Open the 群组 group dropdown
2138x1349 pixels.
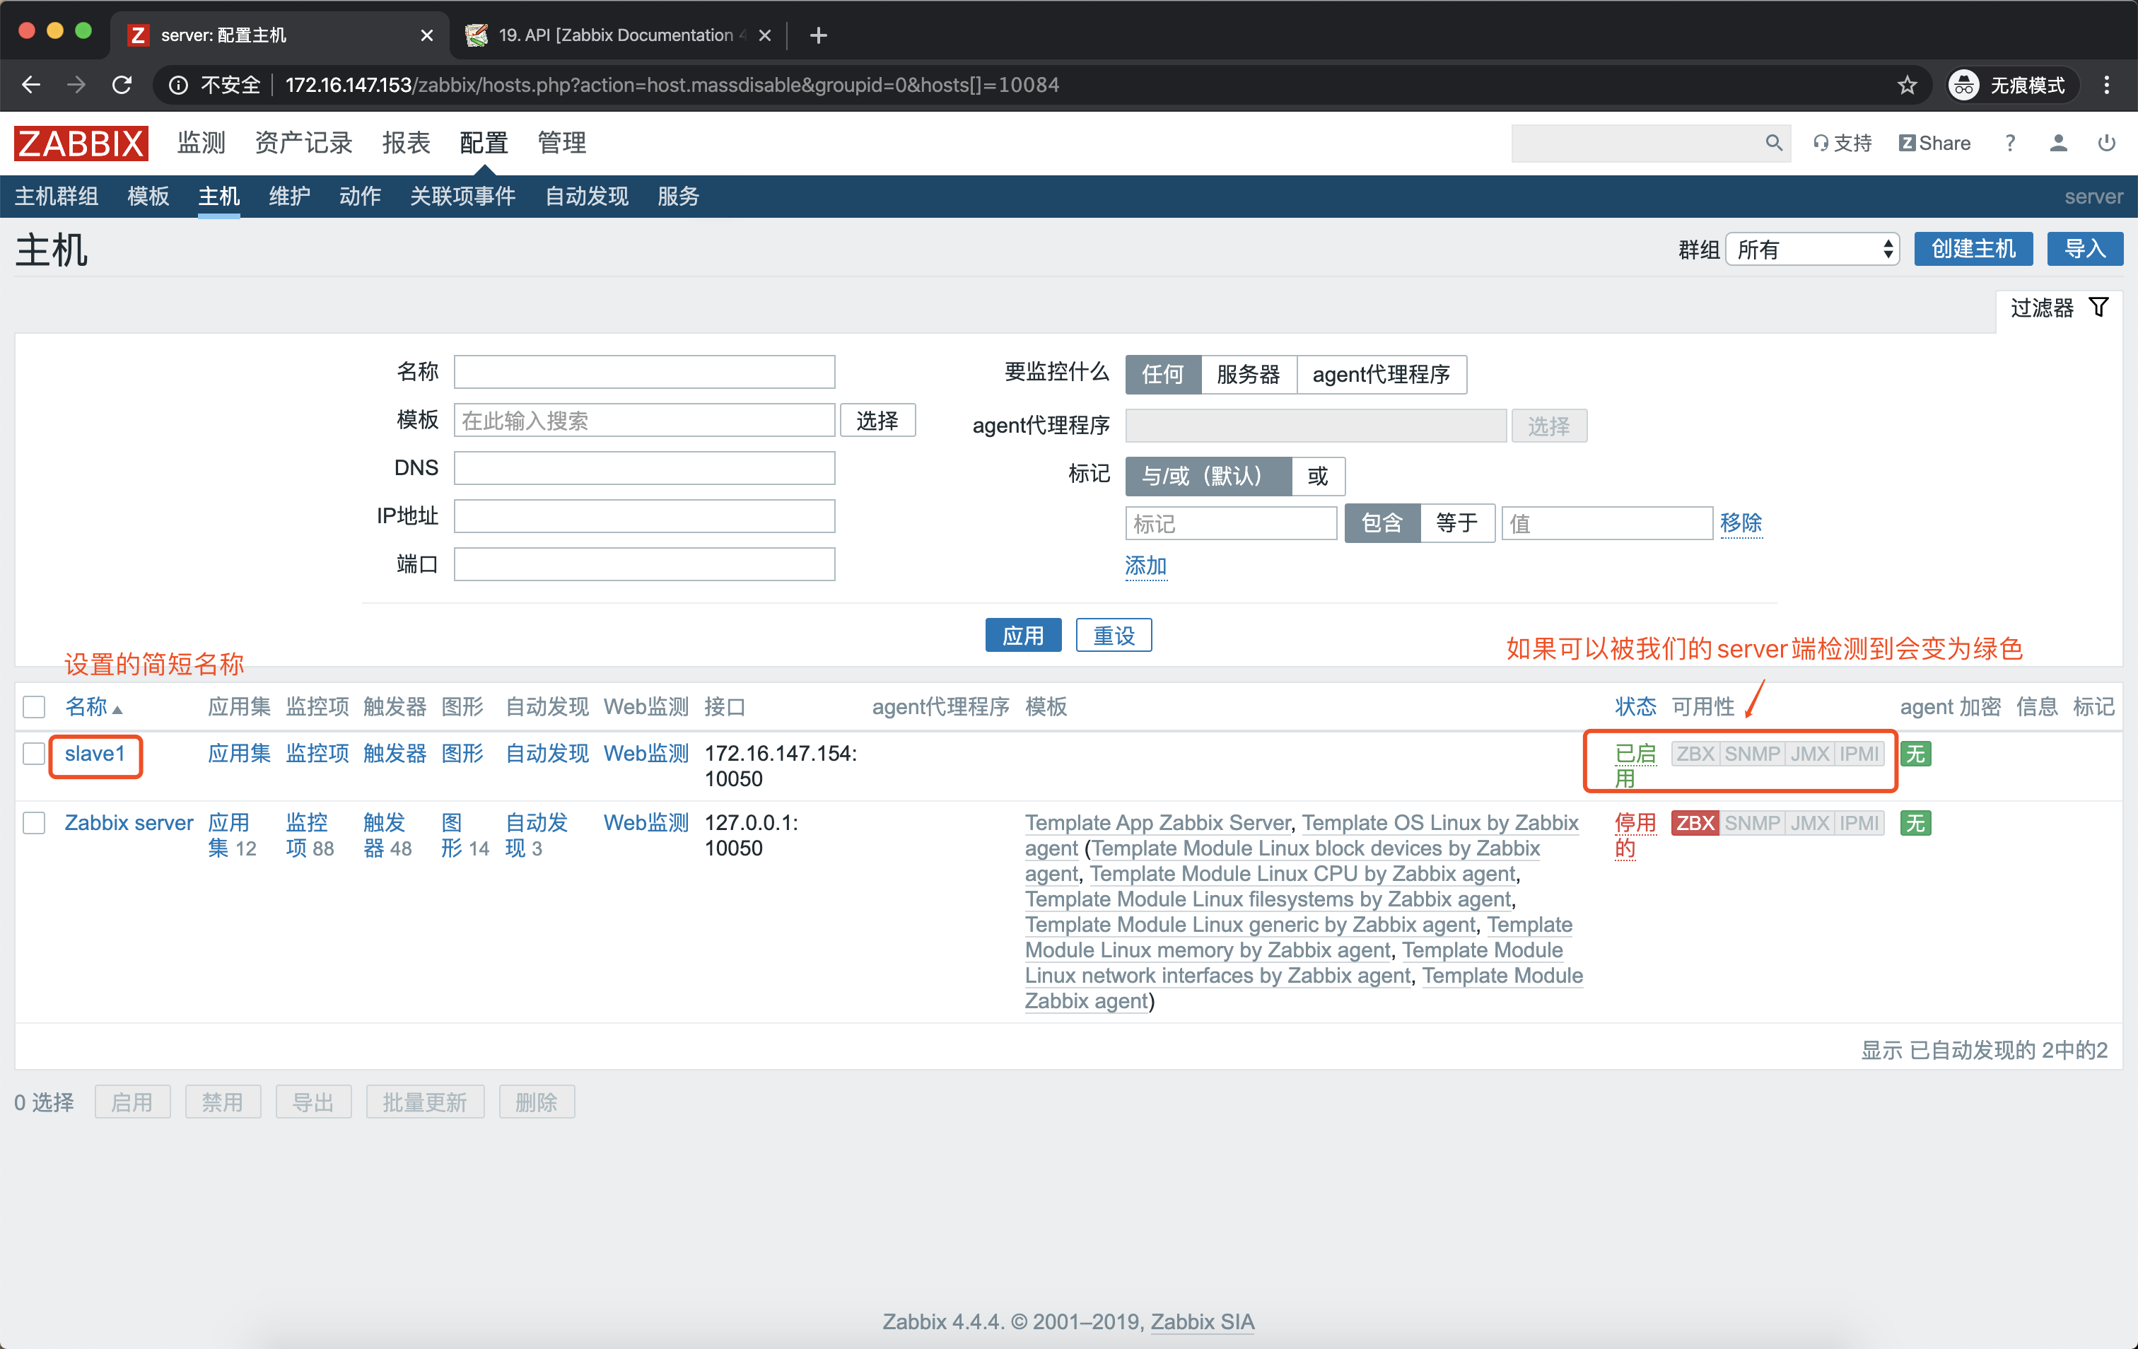click(1811, 250)
